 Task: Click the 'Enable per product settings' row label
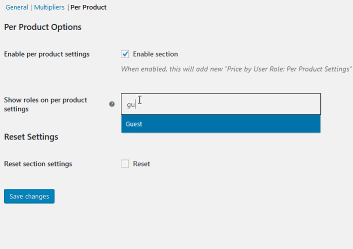coord(47,54)
